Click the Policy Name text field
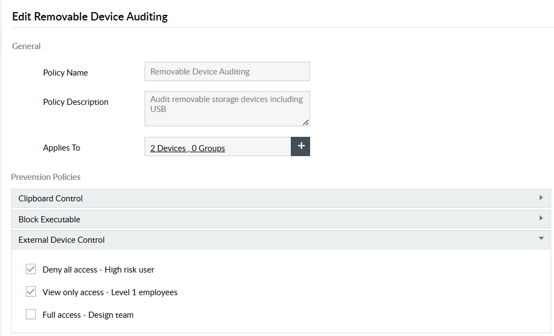The height and width of the screenshot is (336, 554). coord(227,72)
